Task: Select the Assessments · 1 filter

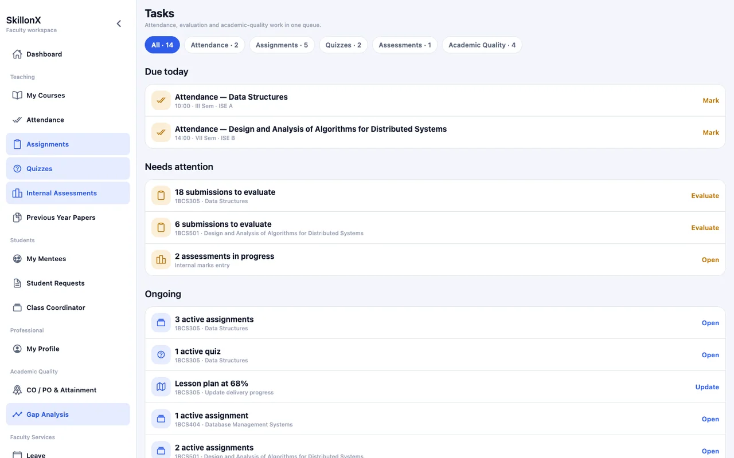Action: click(x=405, y=45)
